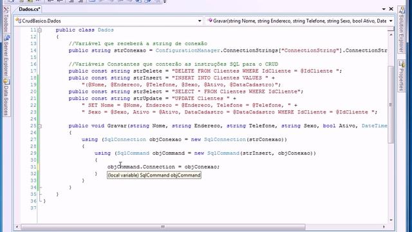
Task: Click objCommand.Connection on line 31
Action: point(141,167)
